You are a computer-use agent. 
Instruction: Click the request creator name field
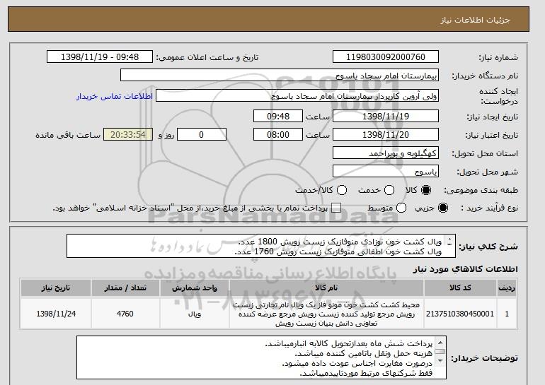pos(297,96)
